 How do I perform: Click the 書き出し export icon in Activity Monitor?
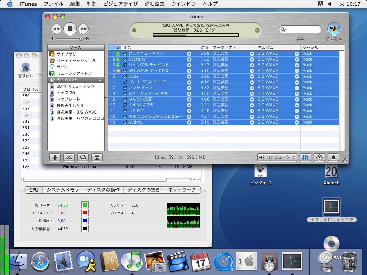point(25,70)
